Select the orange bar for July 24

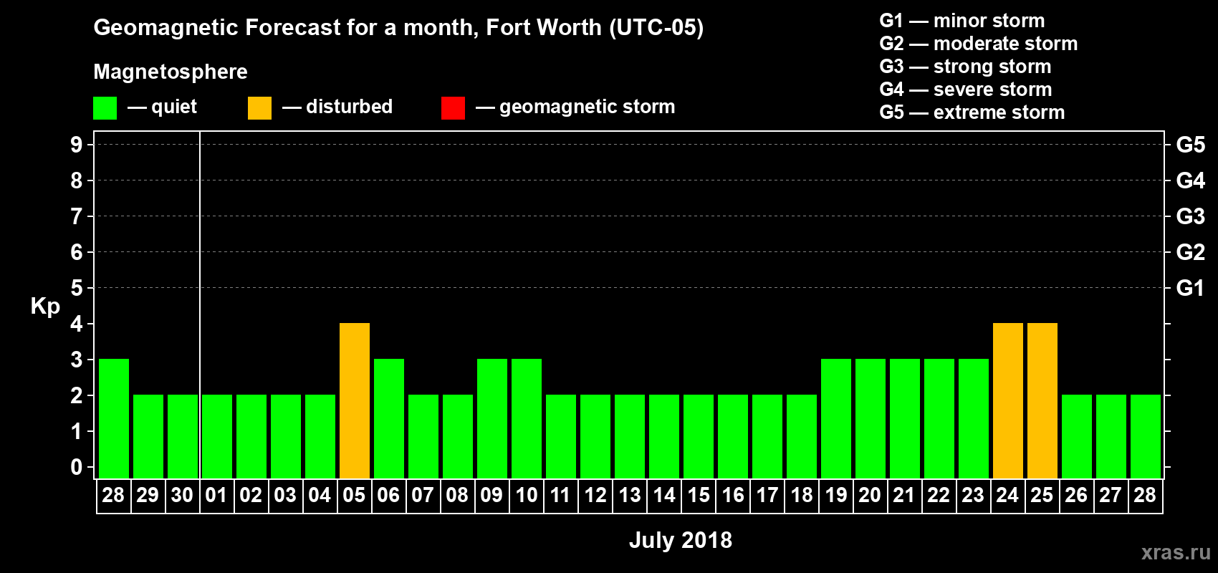[x=1008, y=400]
